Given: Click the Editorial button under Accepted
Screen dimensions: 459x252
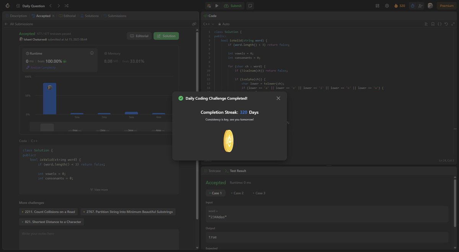Looking at the screenshot, I should pyautogui.click(x=139, y=36).
